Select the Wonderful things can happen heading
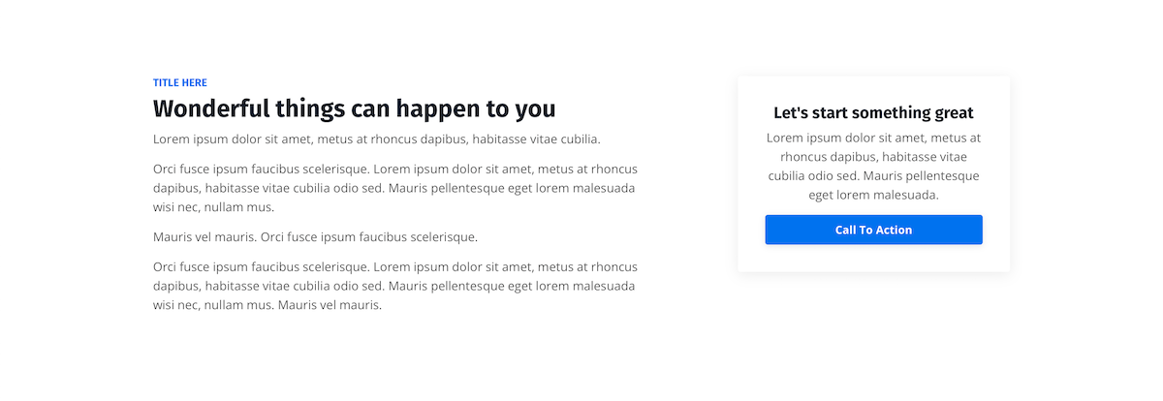 point(354,108)
